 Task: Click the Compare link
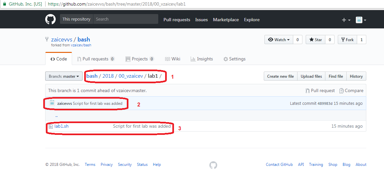click(x=351, y=91)
